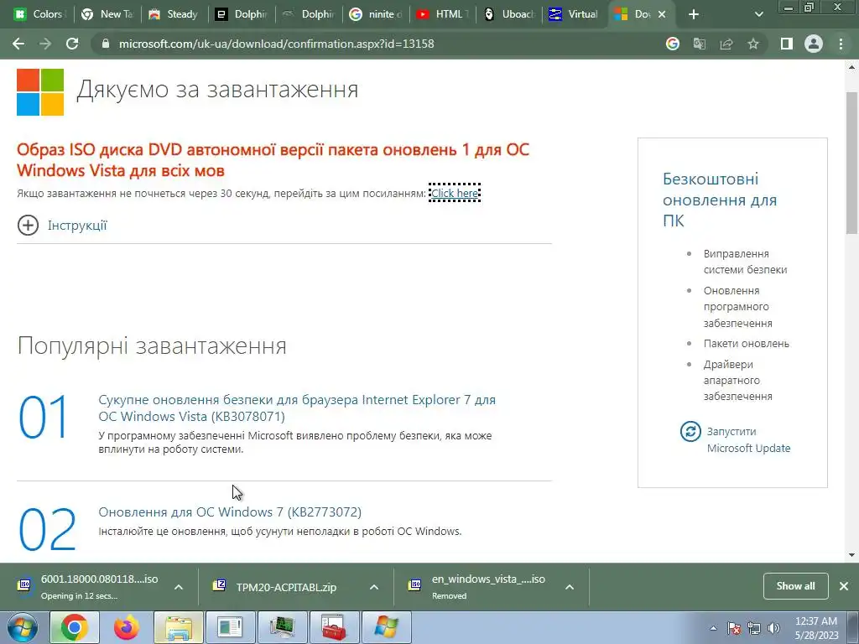Open options for en_windows_vista iso download
The width and height of the screenshot is (859, 644).
tap(570, 587)
